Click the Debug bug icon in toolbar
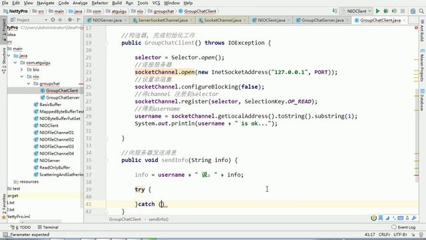 [385, 11]
